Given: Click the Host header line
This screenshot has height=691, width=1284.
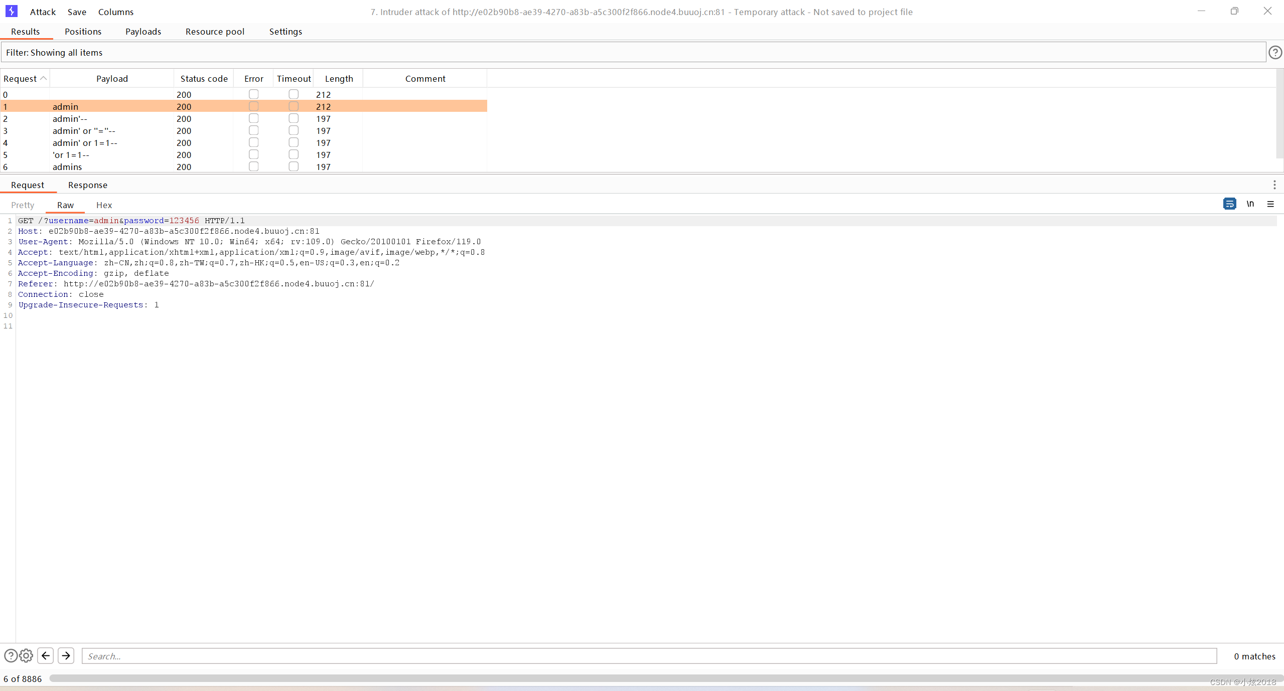Looking at the screenshot, I should tap(169, 231).
